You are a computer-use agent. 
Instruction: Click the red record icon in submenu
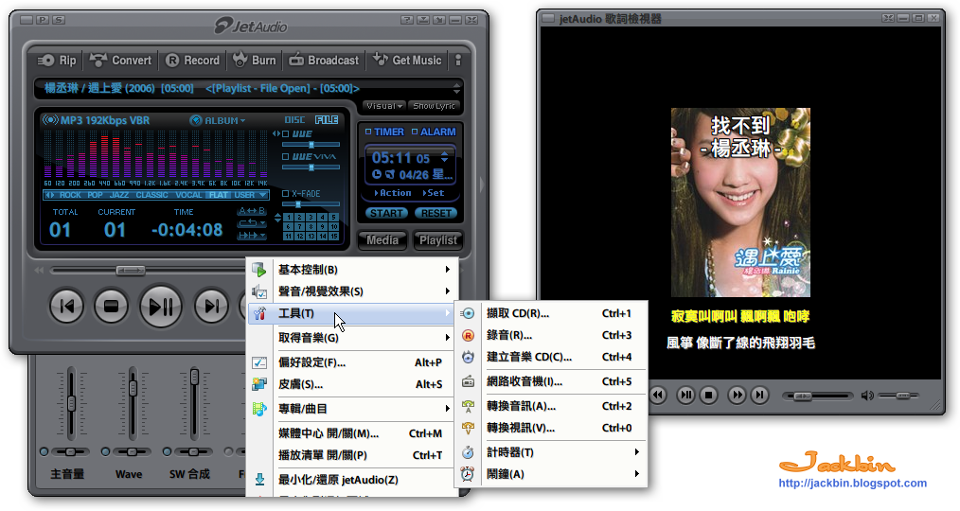[468, 335]
